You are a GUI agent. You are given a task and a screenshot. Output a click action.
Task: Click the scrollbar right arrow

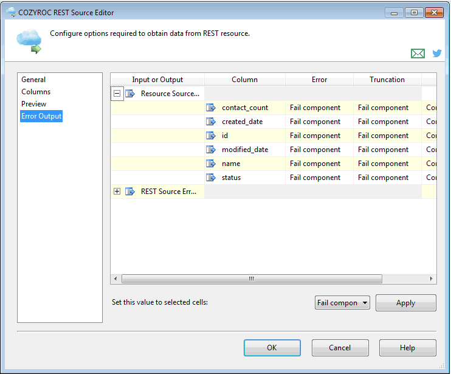click(431, 279)
